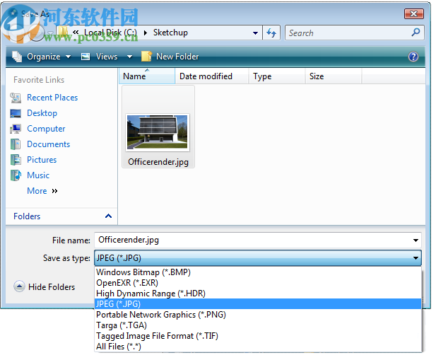
Task: Click the path breadcrumb back chevrons
Action: [x=76, y=33]
